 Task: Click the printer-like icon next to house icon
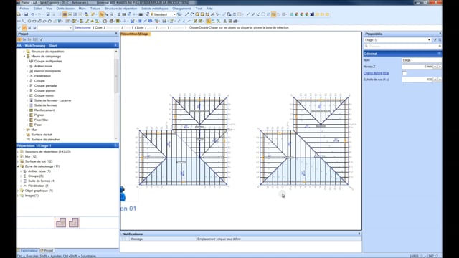click(111, 21)
